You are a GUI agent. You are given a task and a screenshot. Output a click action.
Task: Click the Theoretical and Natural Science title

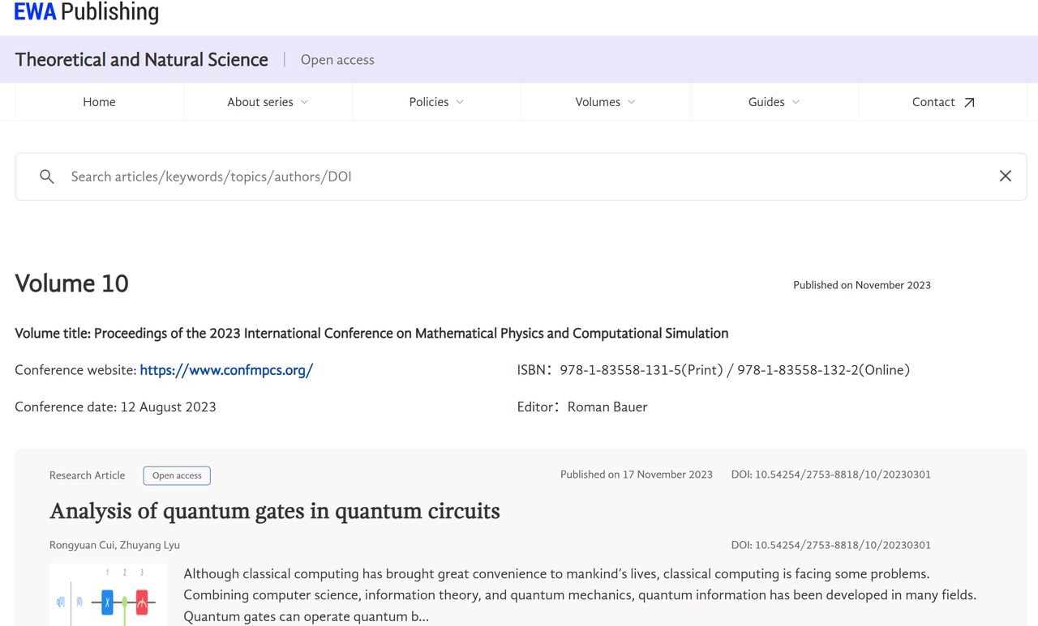tap(141, 60)
